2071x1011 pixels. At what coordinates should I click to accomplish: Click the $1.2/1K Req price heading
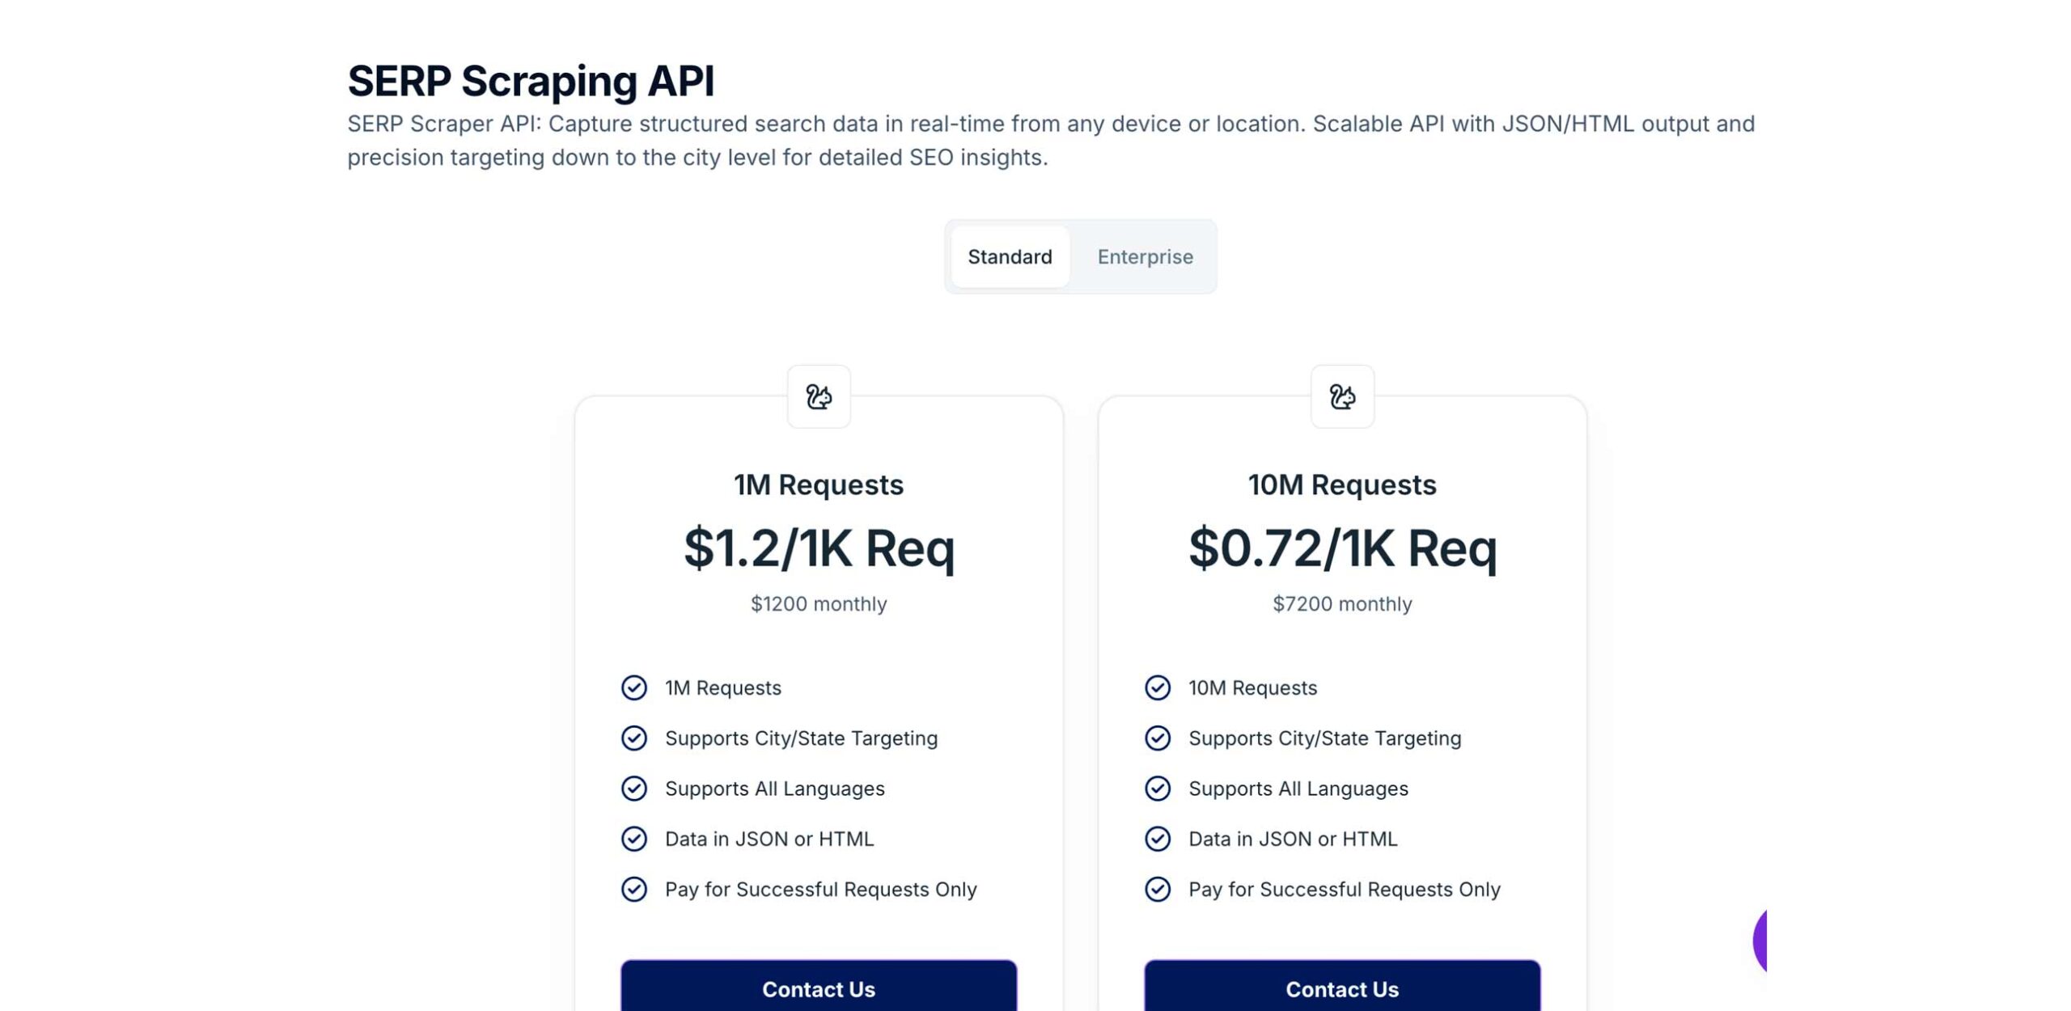pyautogui.click(x=819, y=548)
